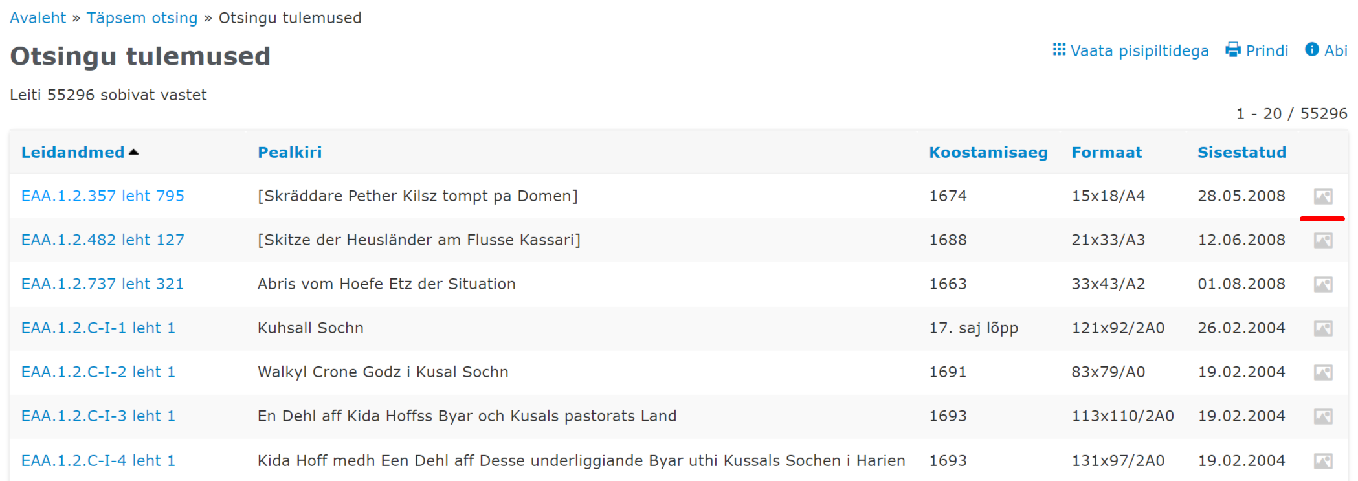The height and width of the screenshot is (481, 1358).
Task: Sort results by Pealkiri column
Action: [x=289, y=153]
